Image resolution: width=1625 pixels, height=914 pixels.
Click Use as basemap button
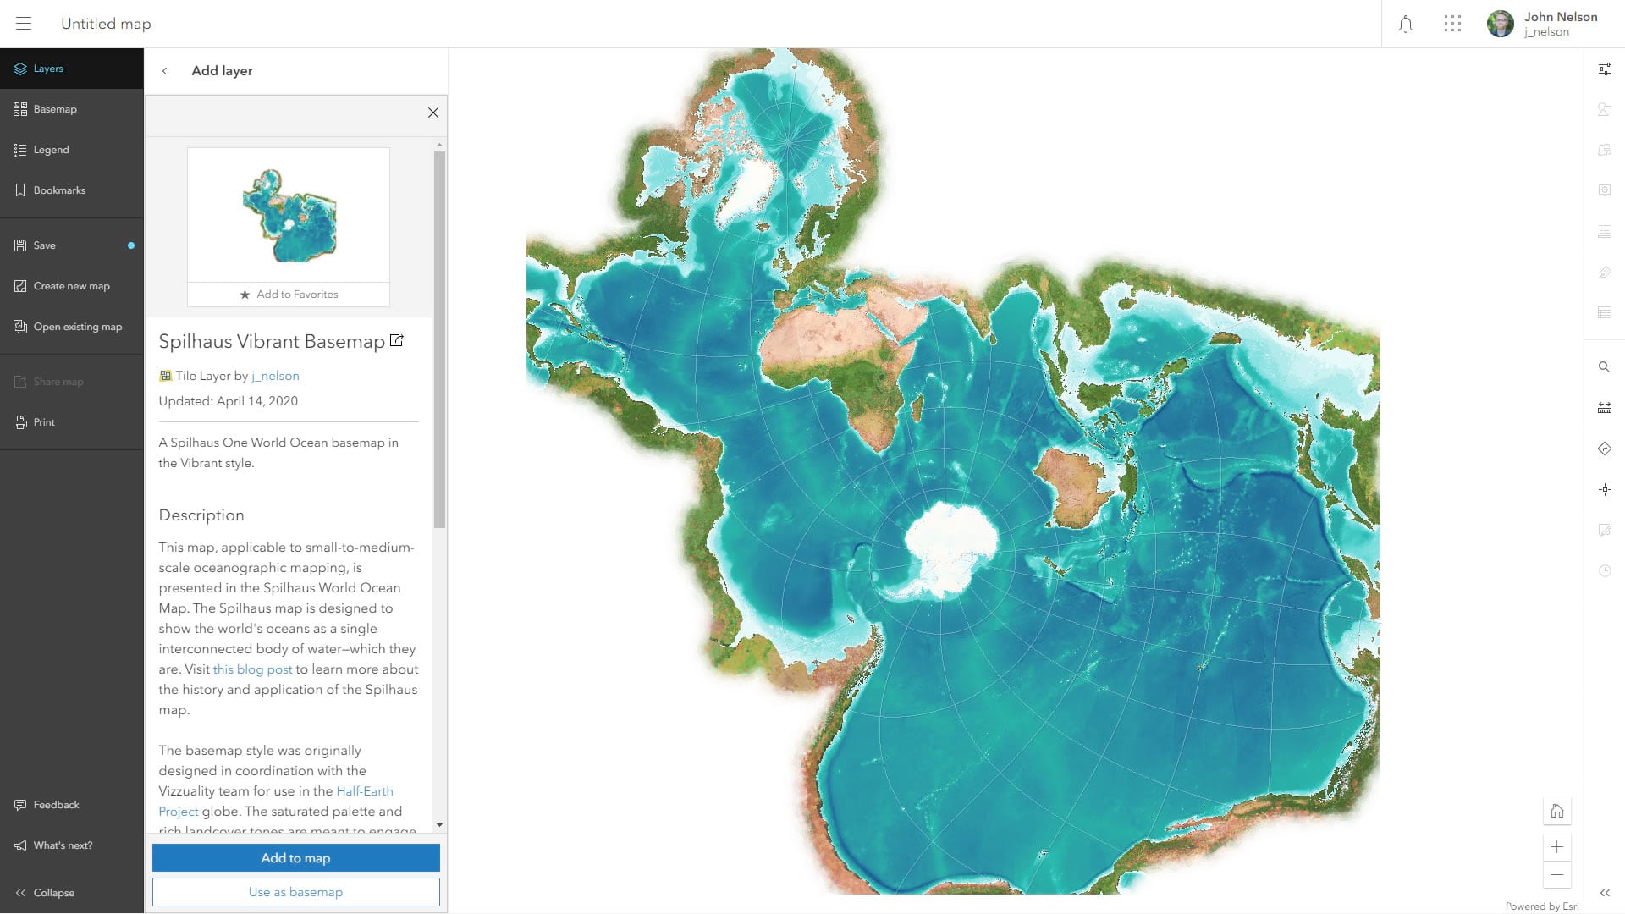295,892
